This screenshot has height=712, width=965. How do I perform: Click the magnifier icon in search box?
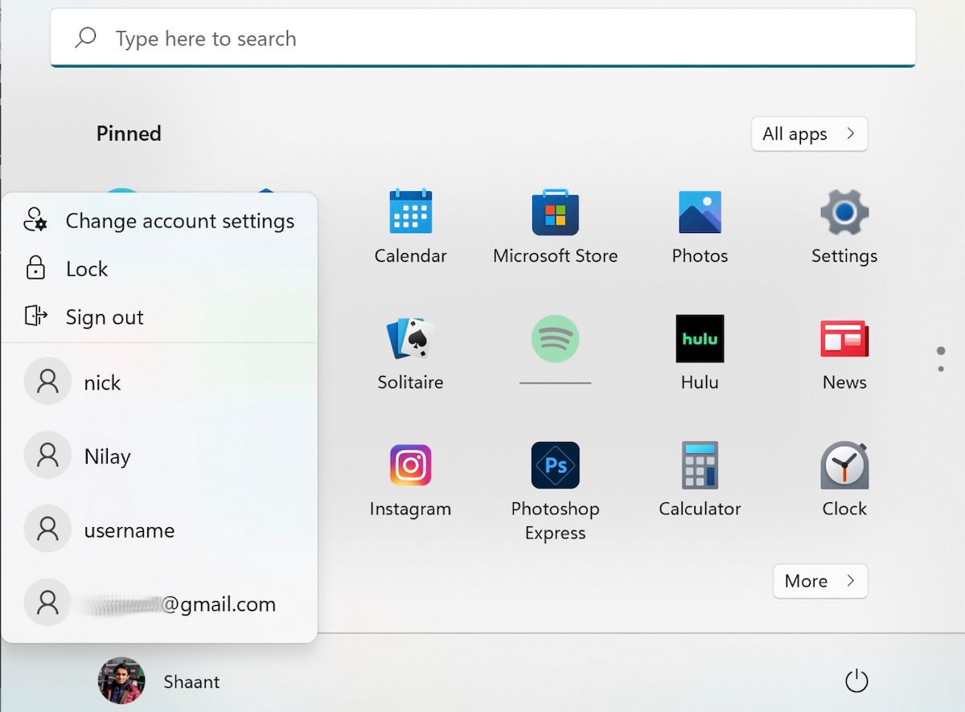pyautogui.click(x=85, y=38)
